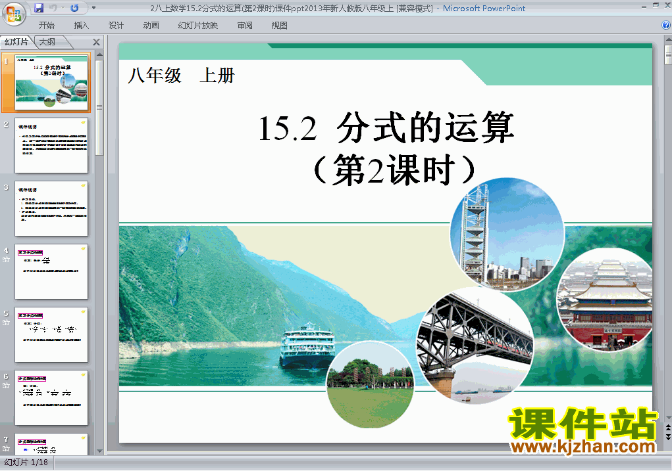Screen dimensions: 672x471
Task: Switch to the 设计 ribbon tab
Action: click(x=116, y=26)
